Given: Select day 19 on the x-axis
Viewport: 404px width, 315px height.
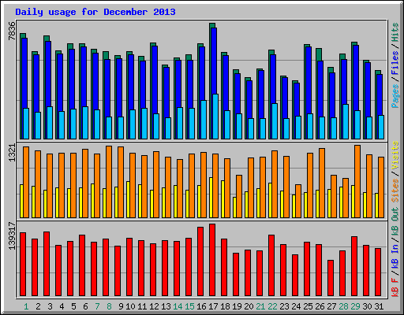Looking at the screenshot, I should pyautogui.click(x=237, y=306).
